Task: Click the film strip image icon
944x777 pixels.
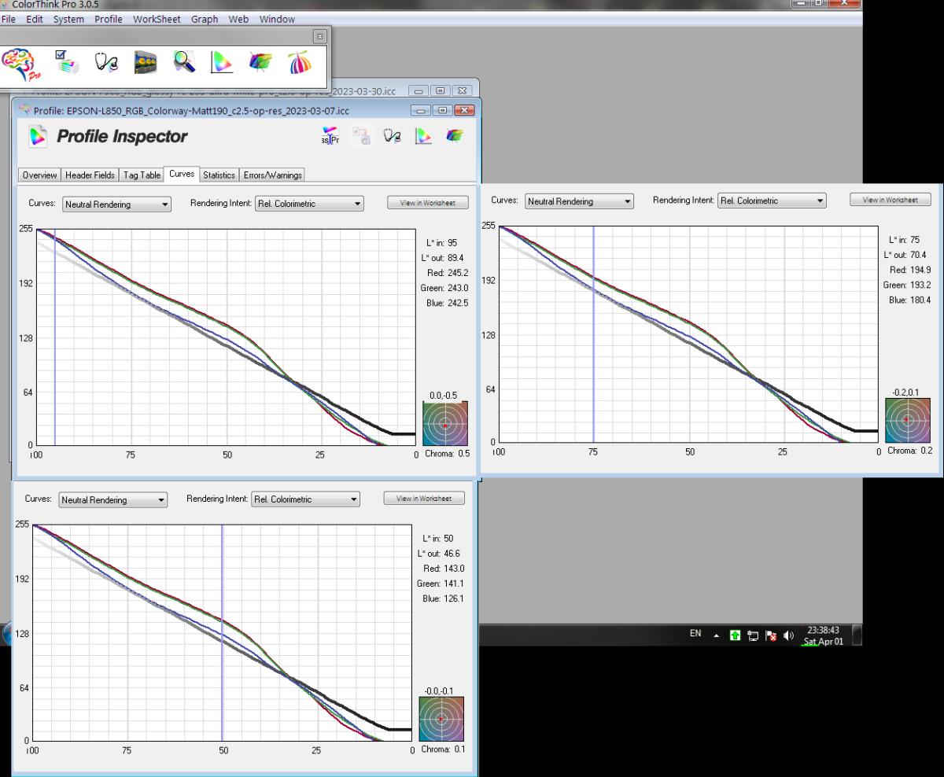Action: pyautogui.click(x=146, y=63)
